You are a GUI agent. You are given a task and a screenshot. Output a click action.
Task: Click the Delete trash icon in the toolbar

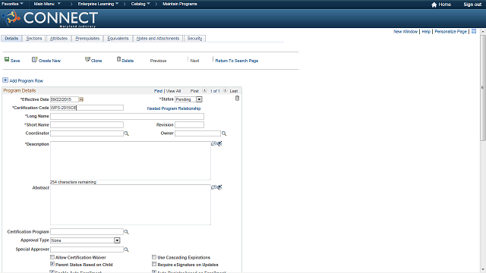point(118,59)
